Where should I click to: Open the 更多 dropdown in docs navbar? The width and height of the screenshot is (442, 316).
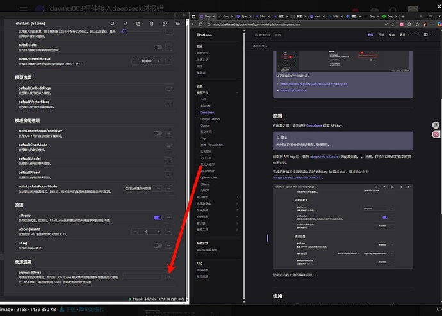point(404,35)
